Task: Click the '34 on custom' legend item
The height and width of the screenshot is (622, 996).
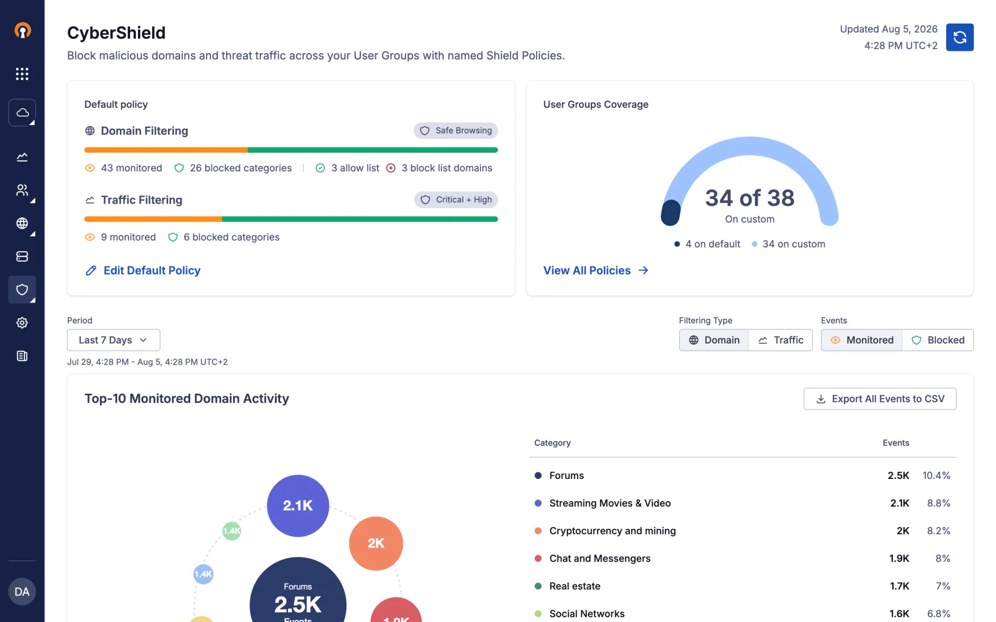Action: click(788, 244)
